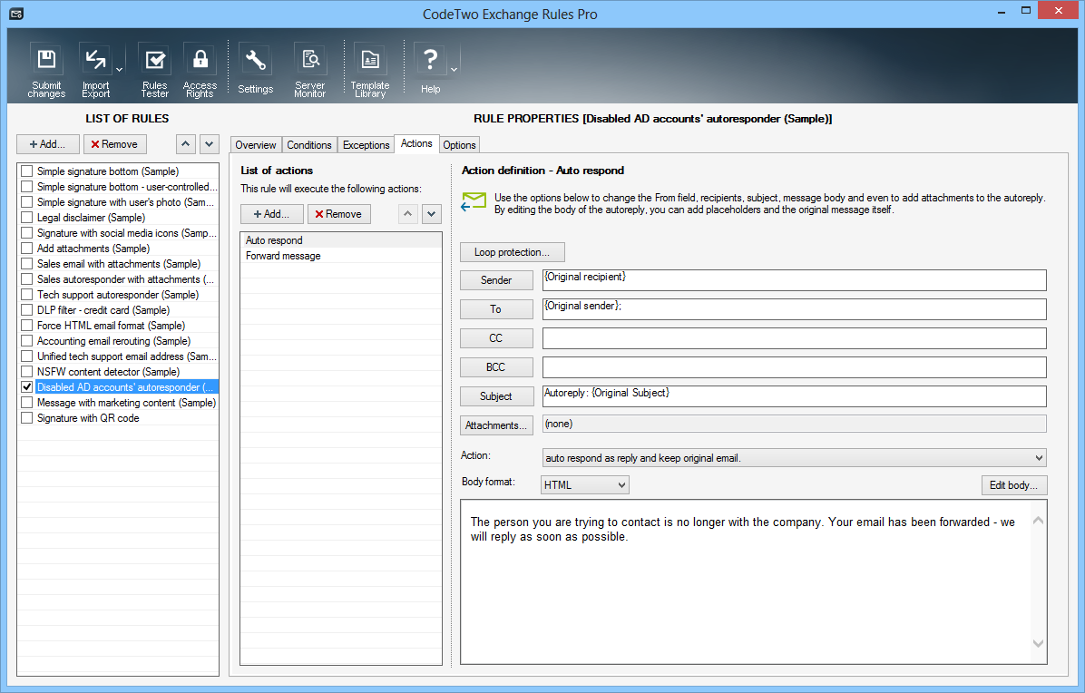The height and width of the screenshot is (693, 1085).
Task: Open the Import Export toolbar icon
Action: point(95,61)
